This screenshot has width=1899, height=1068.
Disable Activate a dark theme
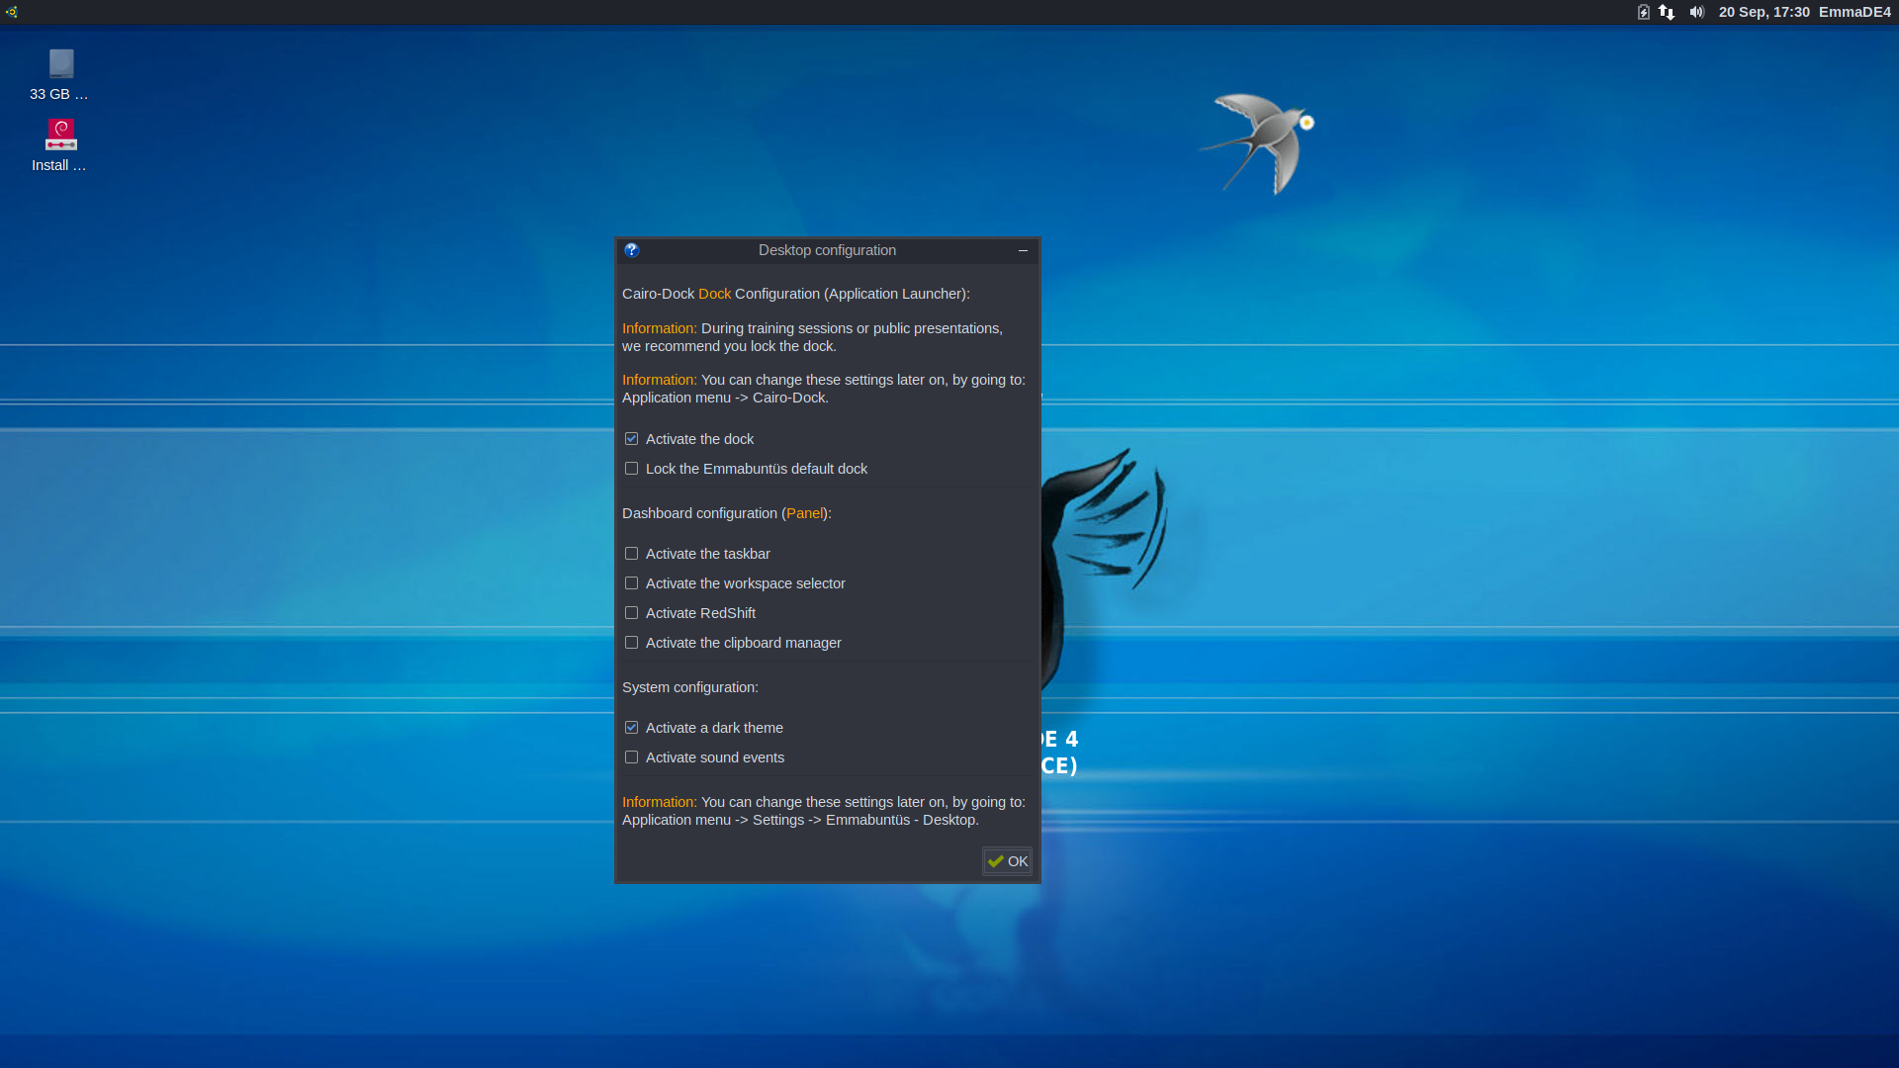click(631, 728)
